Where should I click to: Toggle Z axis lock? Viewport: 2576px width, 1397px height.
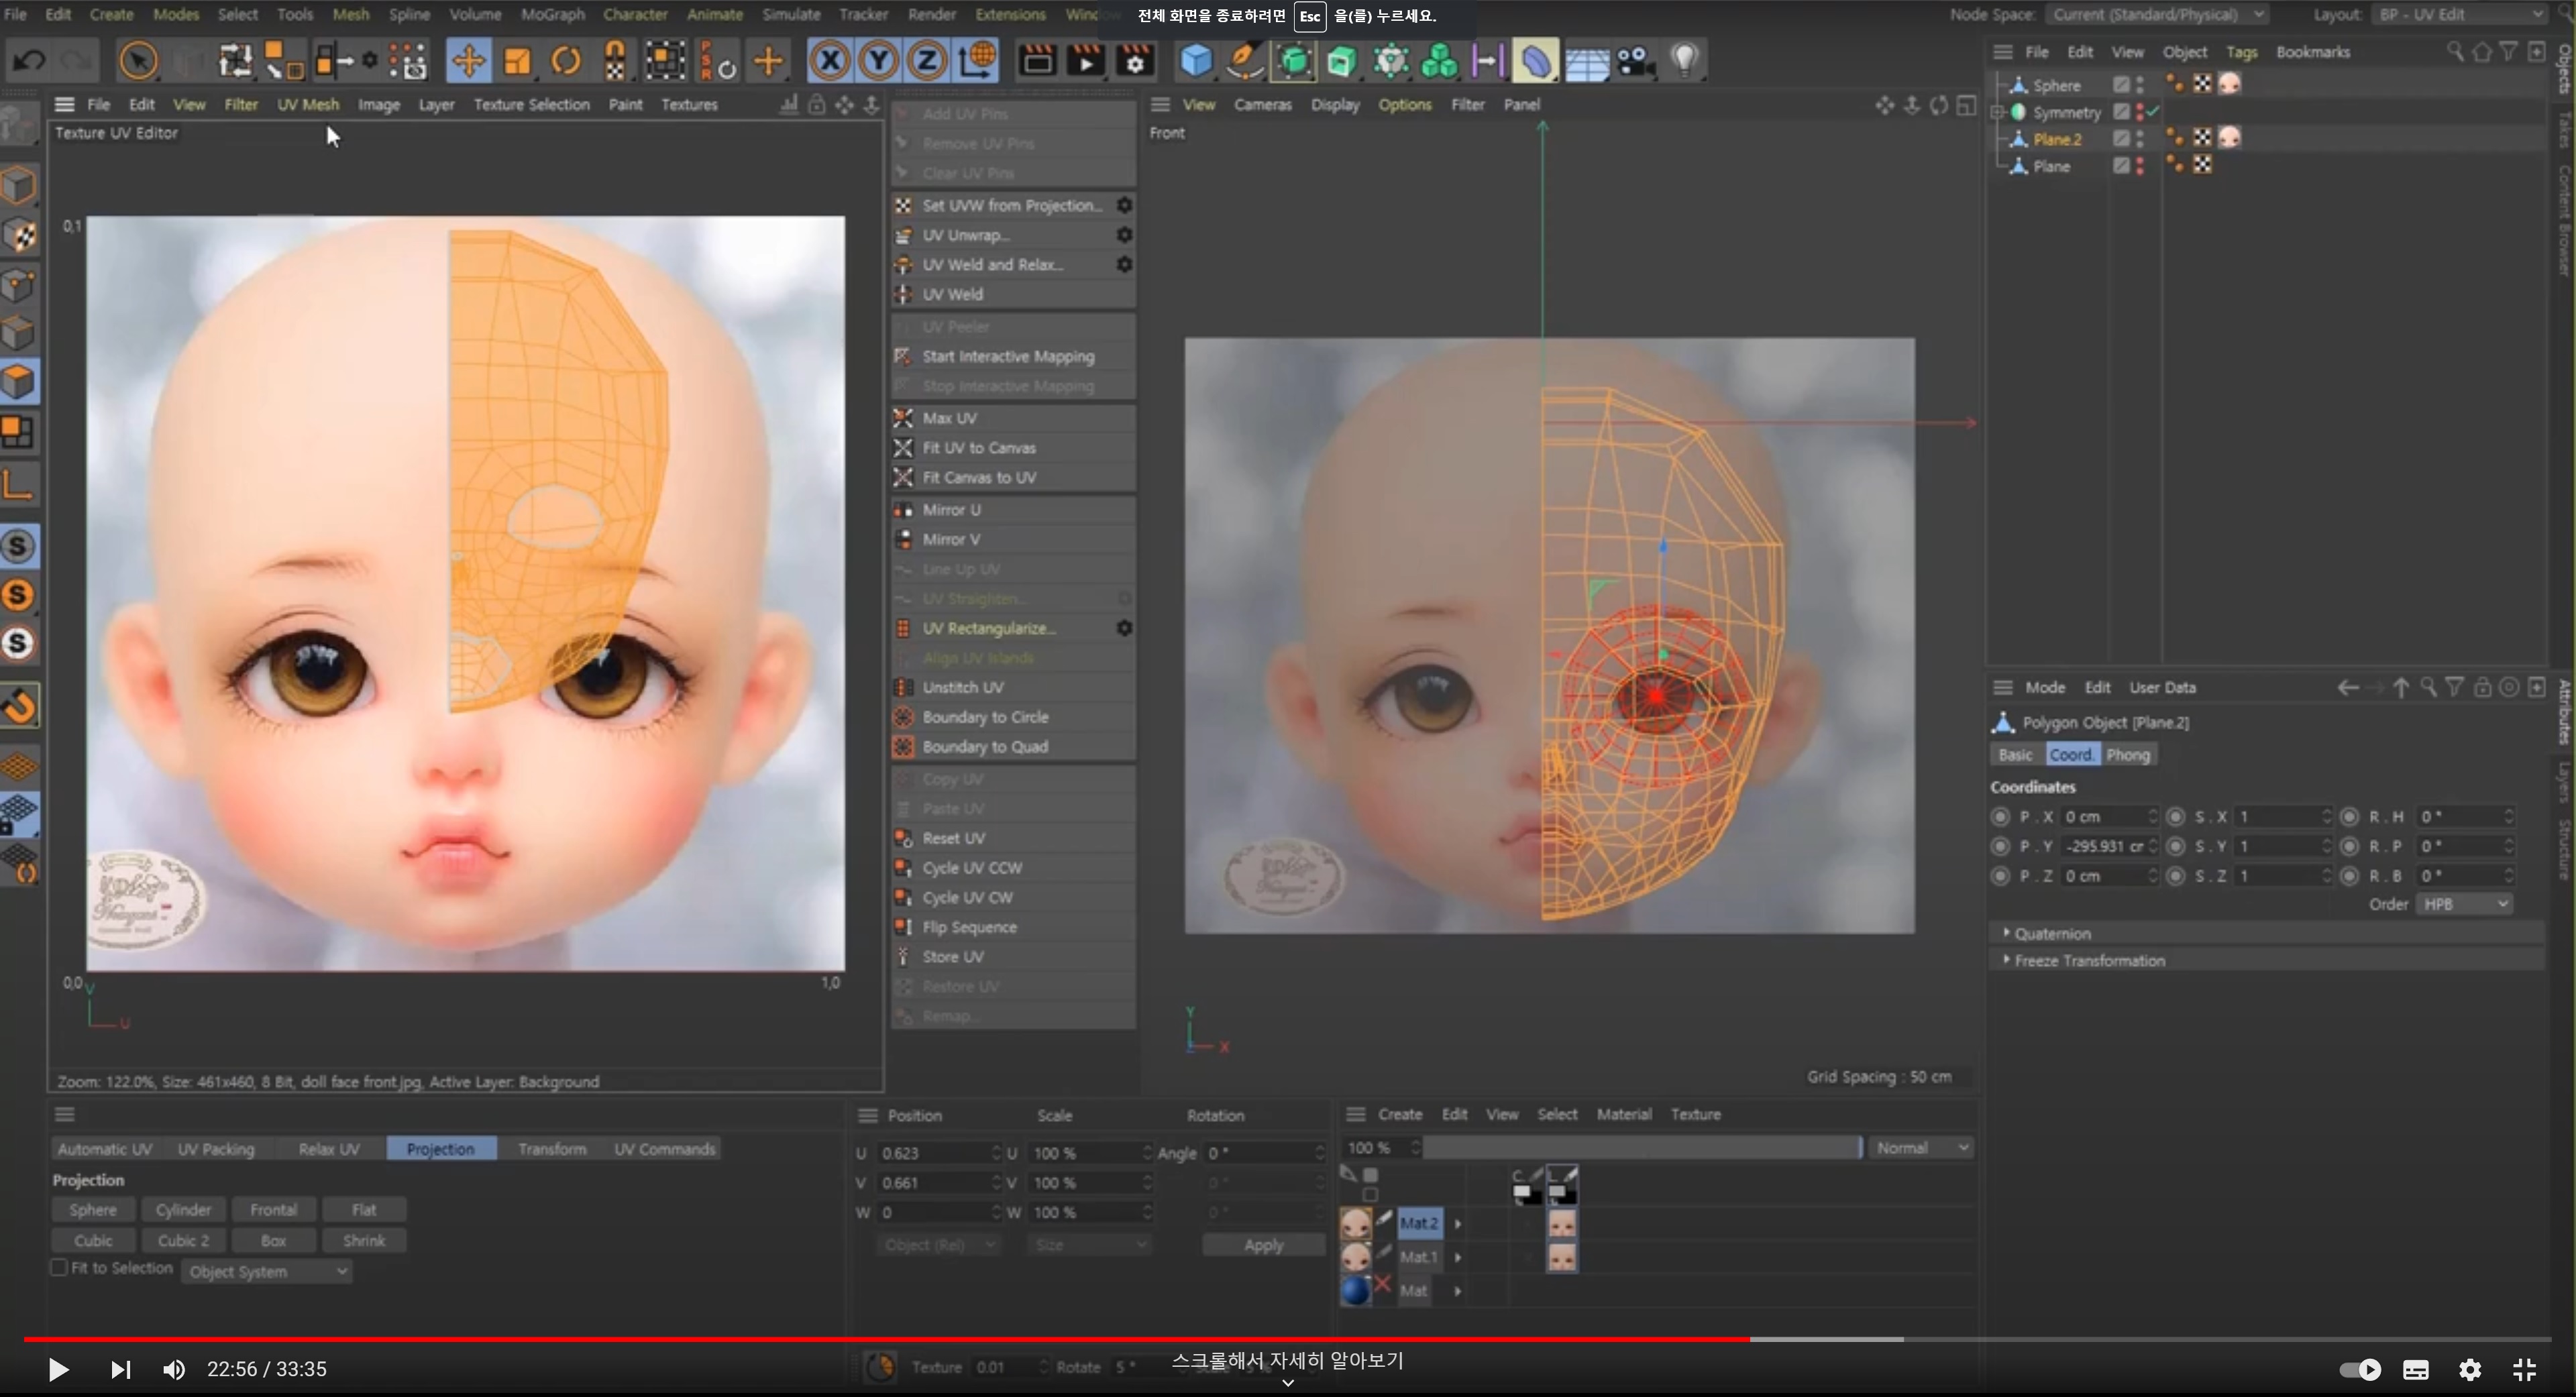point(927,61)
